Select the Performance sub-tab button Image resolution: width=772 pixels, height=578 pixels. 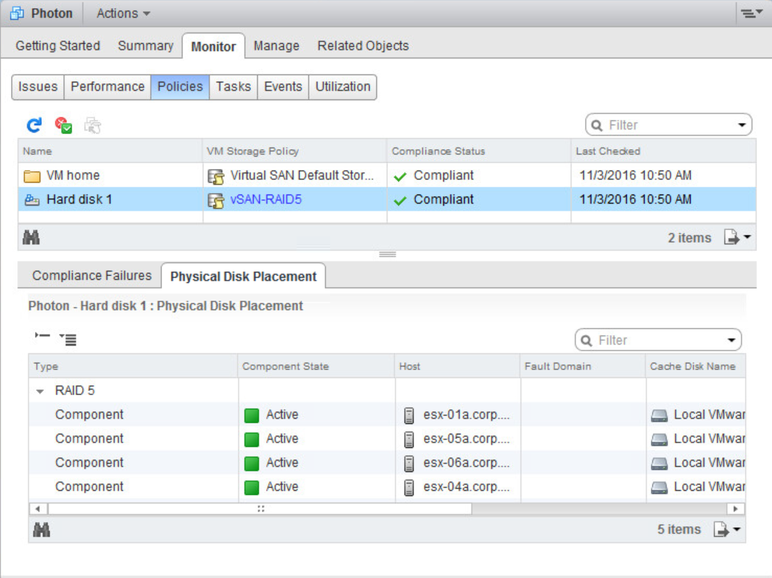point(107,87)
